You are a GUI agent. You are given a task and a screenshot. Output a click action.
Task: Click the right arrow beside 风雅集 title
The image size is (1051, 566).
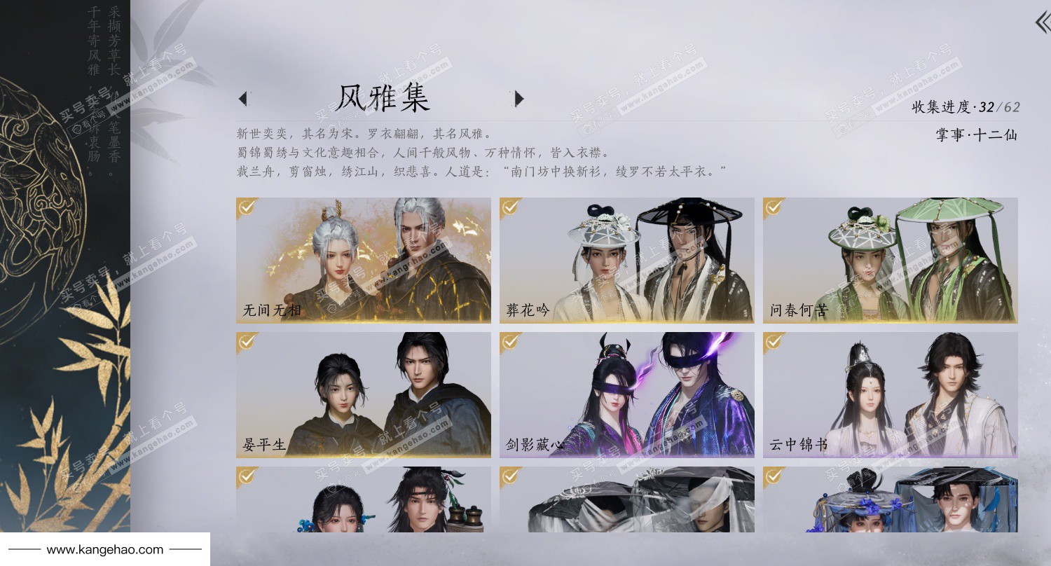point(519,99)
